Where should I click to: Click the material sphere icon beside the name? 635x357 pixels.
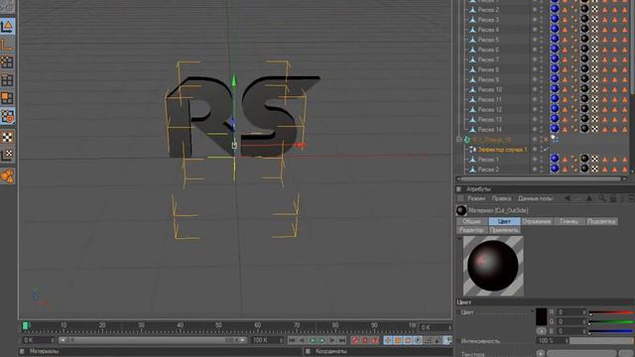click(x=461, y=210)
